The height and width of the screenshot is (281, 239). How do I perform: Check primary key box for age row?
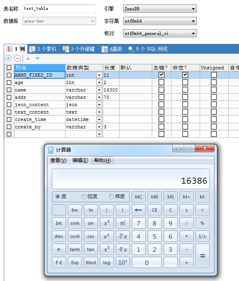tap(161, 82)
